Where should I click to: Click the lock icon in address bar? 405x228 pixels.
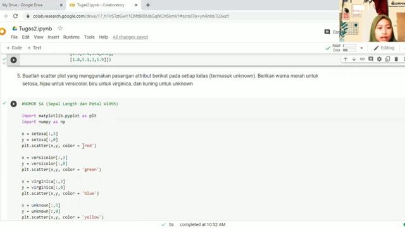28,16
